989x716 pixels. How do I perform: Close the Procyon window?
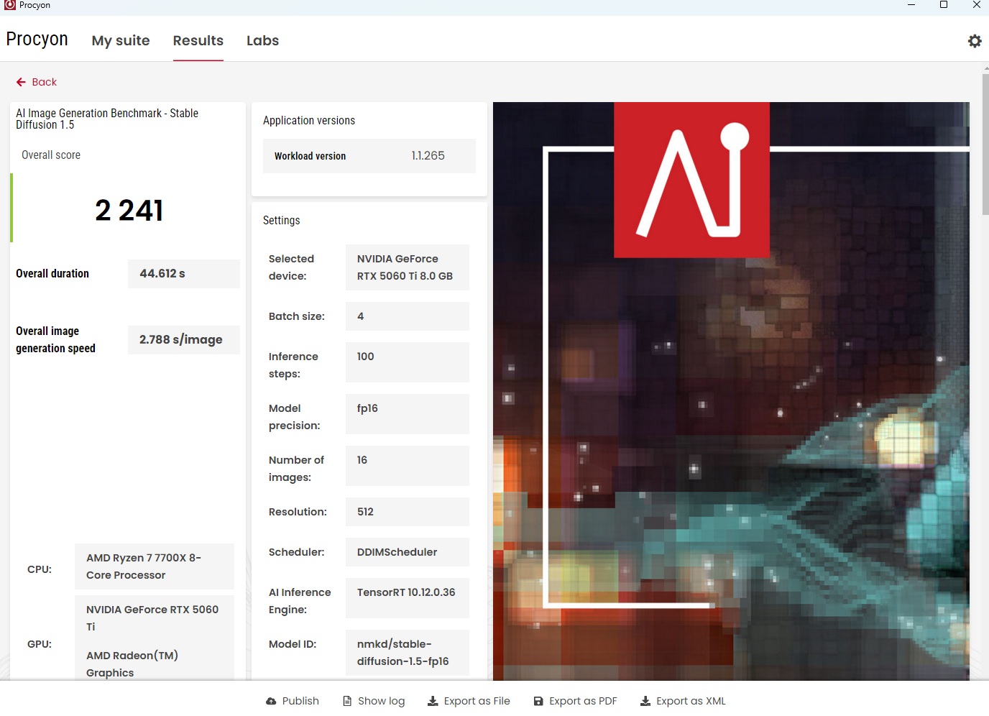[x=976, y=5]
